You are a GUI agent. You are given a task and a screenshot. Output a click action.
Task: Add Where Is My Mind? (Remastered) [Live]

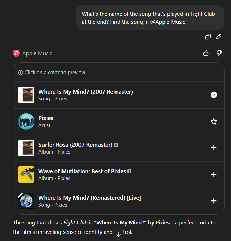214,201
